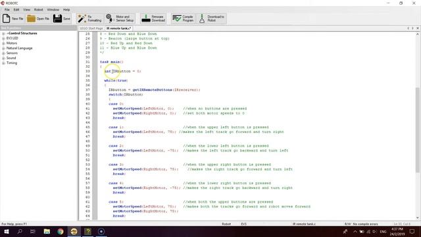Click the tab scroll left arrow
This screenshot has height=237, width=421.
408,28
